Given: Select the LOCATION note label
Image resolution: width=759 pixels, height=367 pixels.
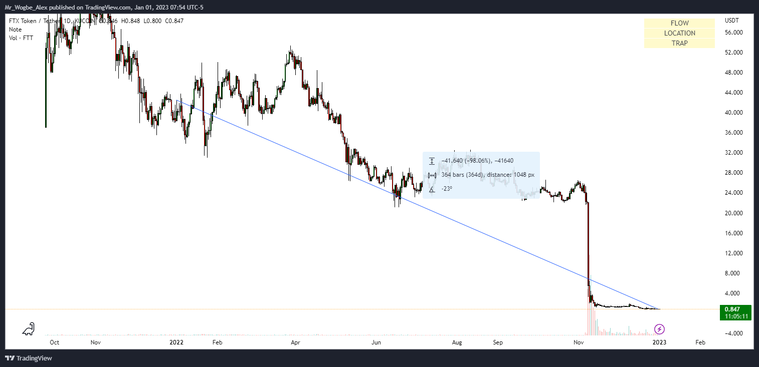Looking at the screenshot, I should (x=679, y=33).
